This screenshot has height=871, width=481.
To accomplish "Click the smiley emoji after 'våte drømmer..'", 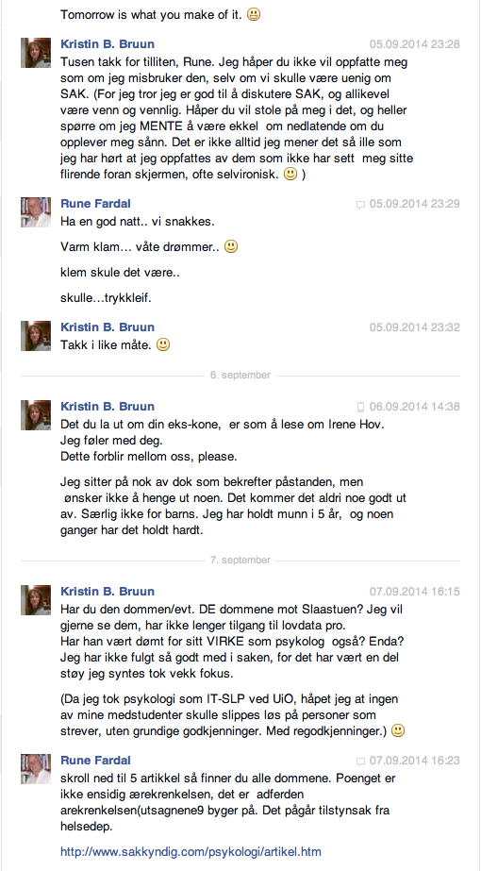I will point(231,246).
